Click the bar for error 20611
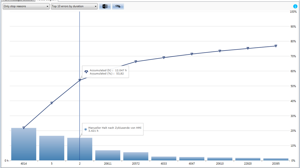The image size is (300, 168). (108, 155)
